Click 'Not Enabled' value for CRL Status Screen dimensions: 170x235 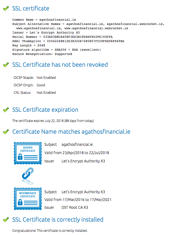point(46,93)
